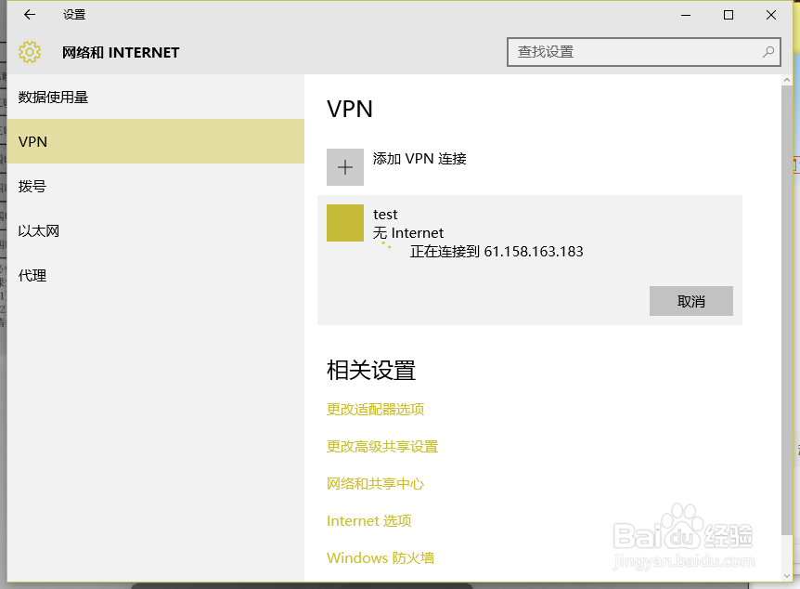Viewport: 800px width, 589px height.
Task: Minimize the Settings window
Action: (x=686, y=15)
